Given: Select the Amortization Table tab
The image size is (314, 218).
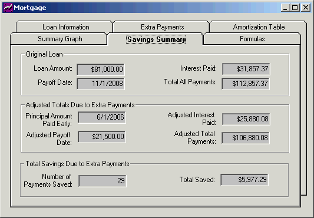Looking at the screenshot, I should pos(258,27).
